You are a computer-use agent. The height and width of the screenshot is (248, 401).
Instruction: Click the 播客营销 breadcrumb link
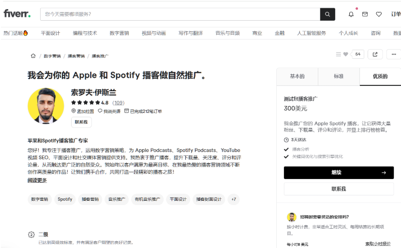click(x=76, y=56)
